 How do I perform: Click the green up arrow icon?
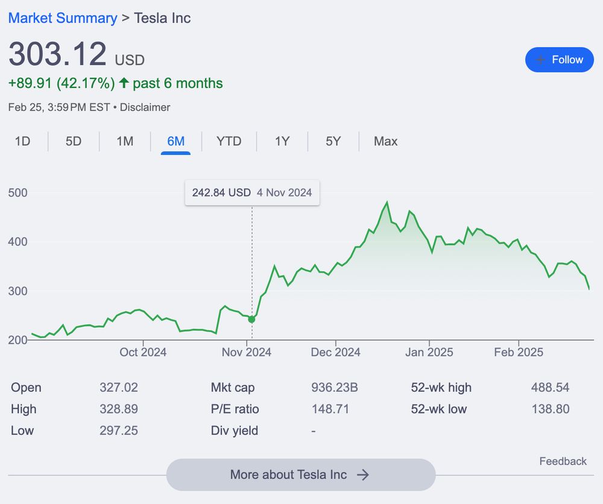click(x=124, y=83)
